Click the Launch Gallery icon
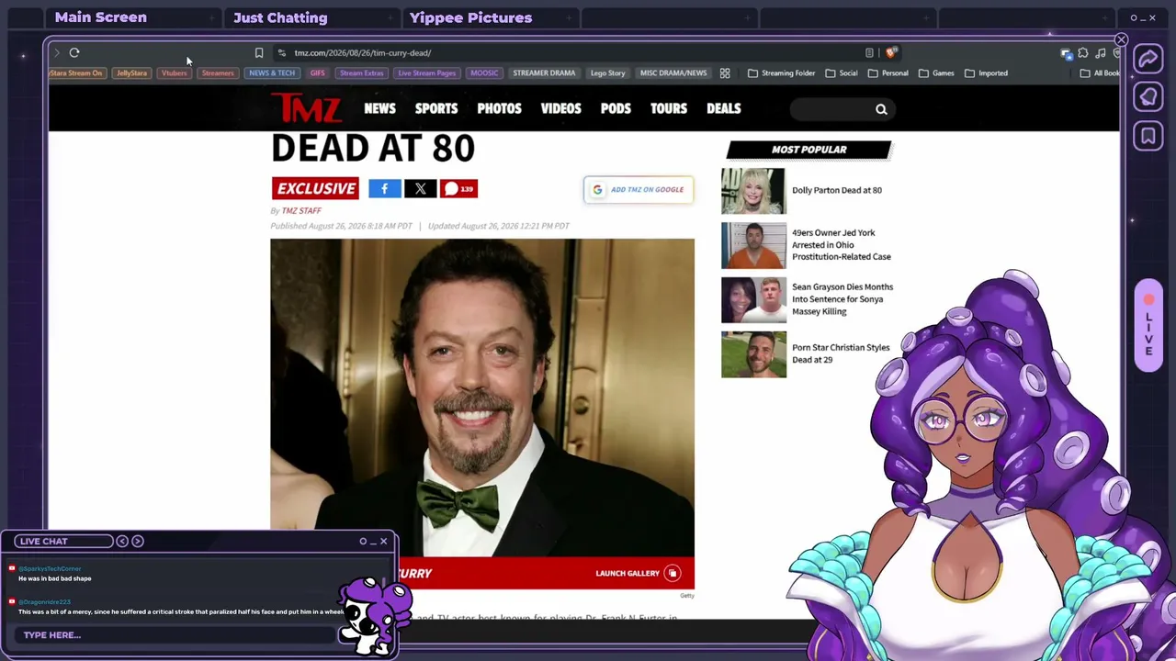 pyautogui.click(x=673, y=573)
